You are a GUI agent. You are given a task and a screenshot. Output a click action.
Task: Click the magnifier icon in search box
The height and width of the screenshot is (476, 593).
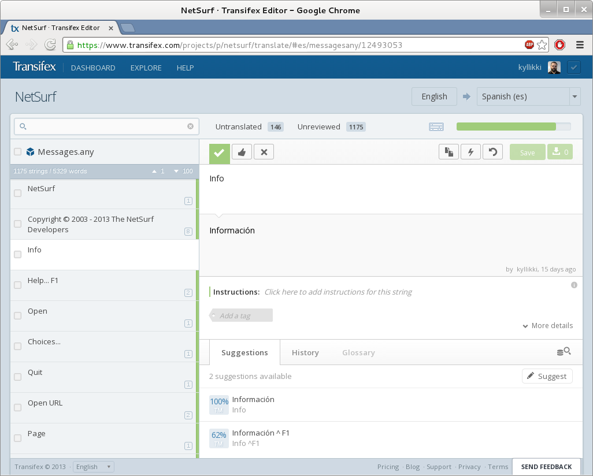click(x=23, y=127)
